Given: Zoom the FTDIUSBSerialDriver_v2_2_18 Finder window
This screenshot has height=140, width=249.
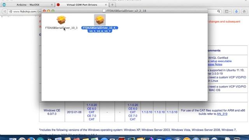Looking at the screenshot, I should [x=53, y=11].
